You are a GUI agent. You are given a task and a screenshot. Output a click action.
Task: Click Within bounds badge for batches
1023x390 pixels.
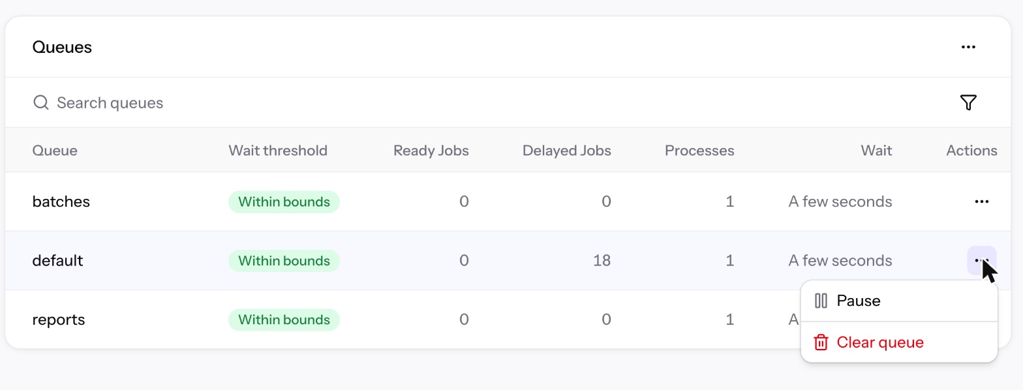pyautogui.click(x=284, y=202)
